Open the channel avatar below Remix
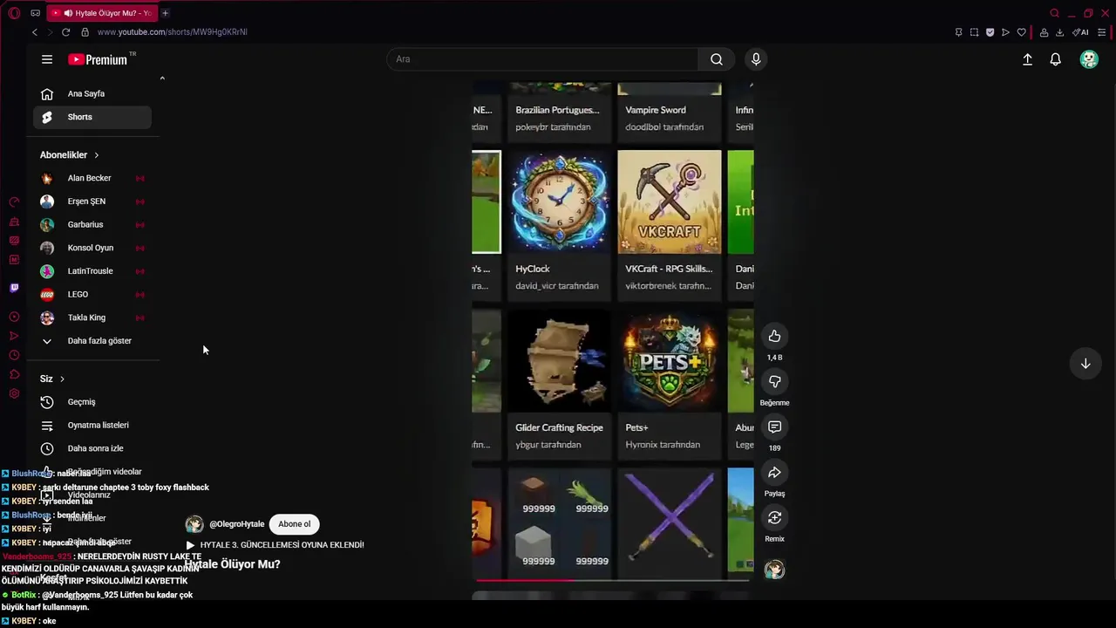The image size is (1116, 628). click(774, 570)
